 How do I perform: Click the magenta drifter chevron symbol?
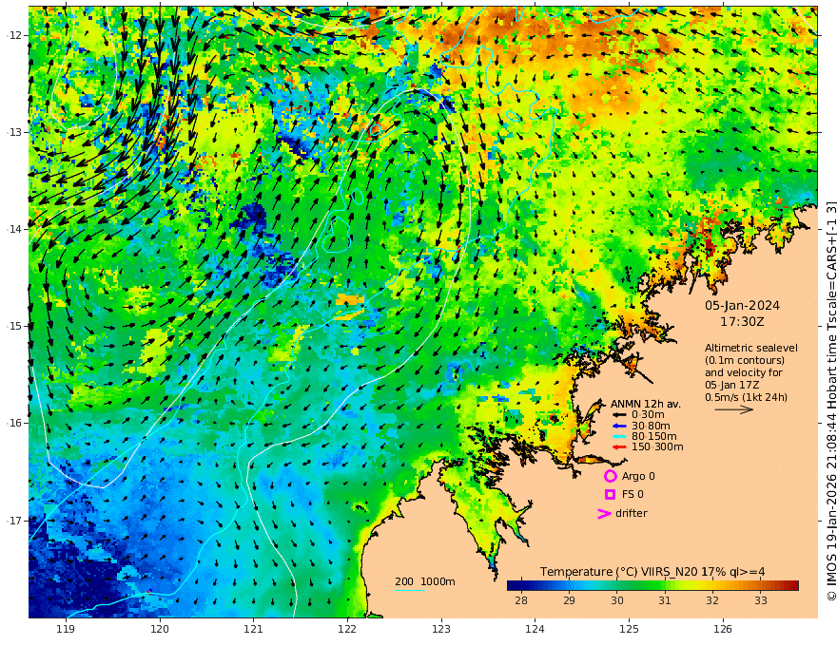pos(604,513)
